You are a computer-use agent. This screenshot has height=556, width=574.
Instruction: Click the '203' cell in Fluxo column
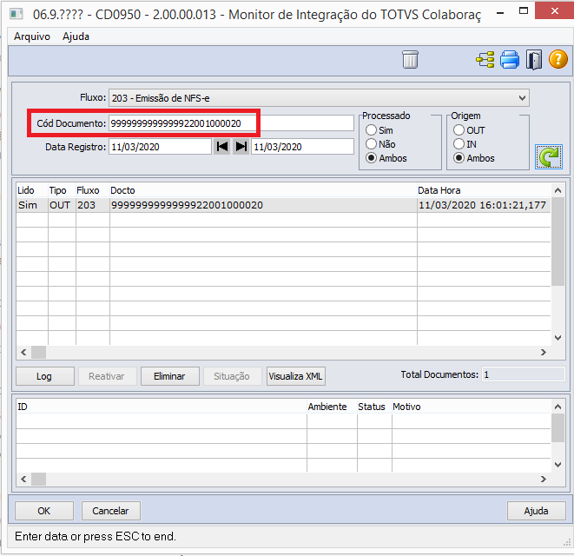[x=93, y=205]
